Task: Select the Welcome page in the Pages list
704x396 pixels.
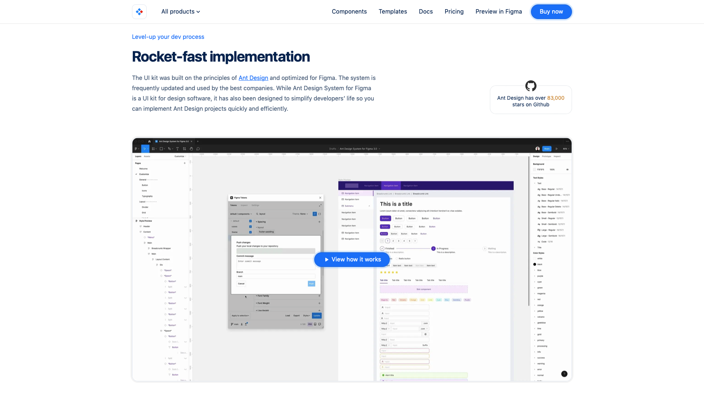Action: (143, 169)
